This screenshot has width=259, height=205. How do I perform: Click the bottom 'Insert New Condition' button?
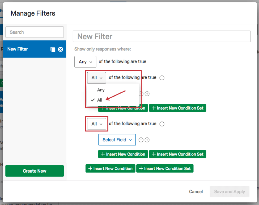(x=110, y=168)
